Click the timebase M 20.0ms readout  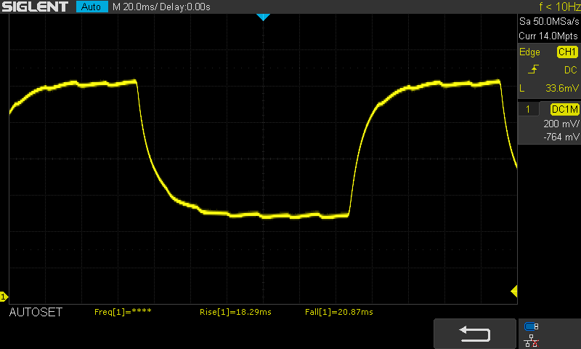click(134, 7)
